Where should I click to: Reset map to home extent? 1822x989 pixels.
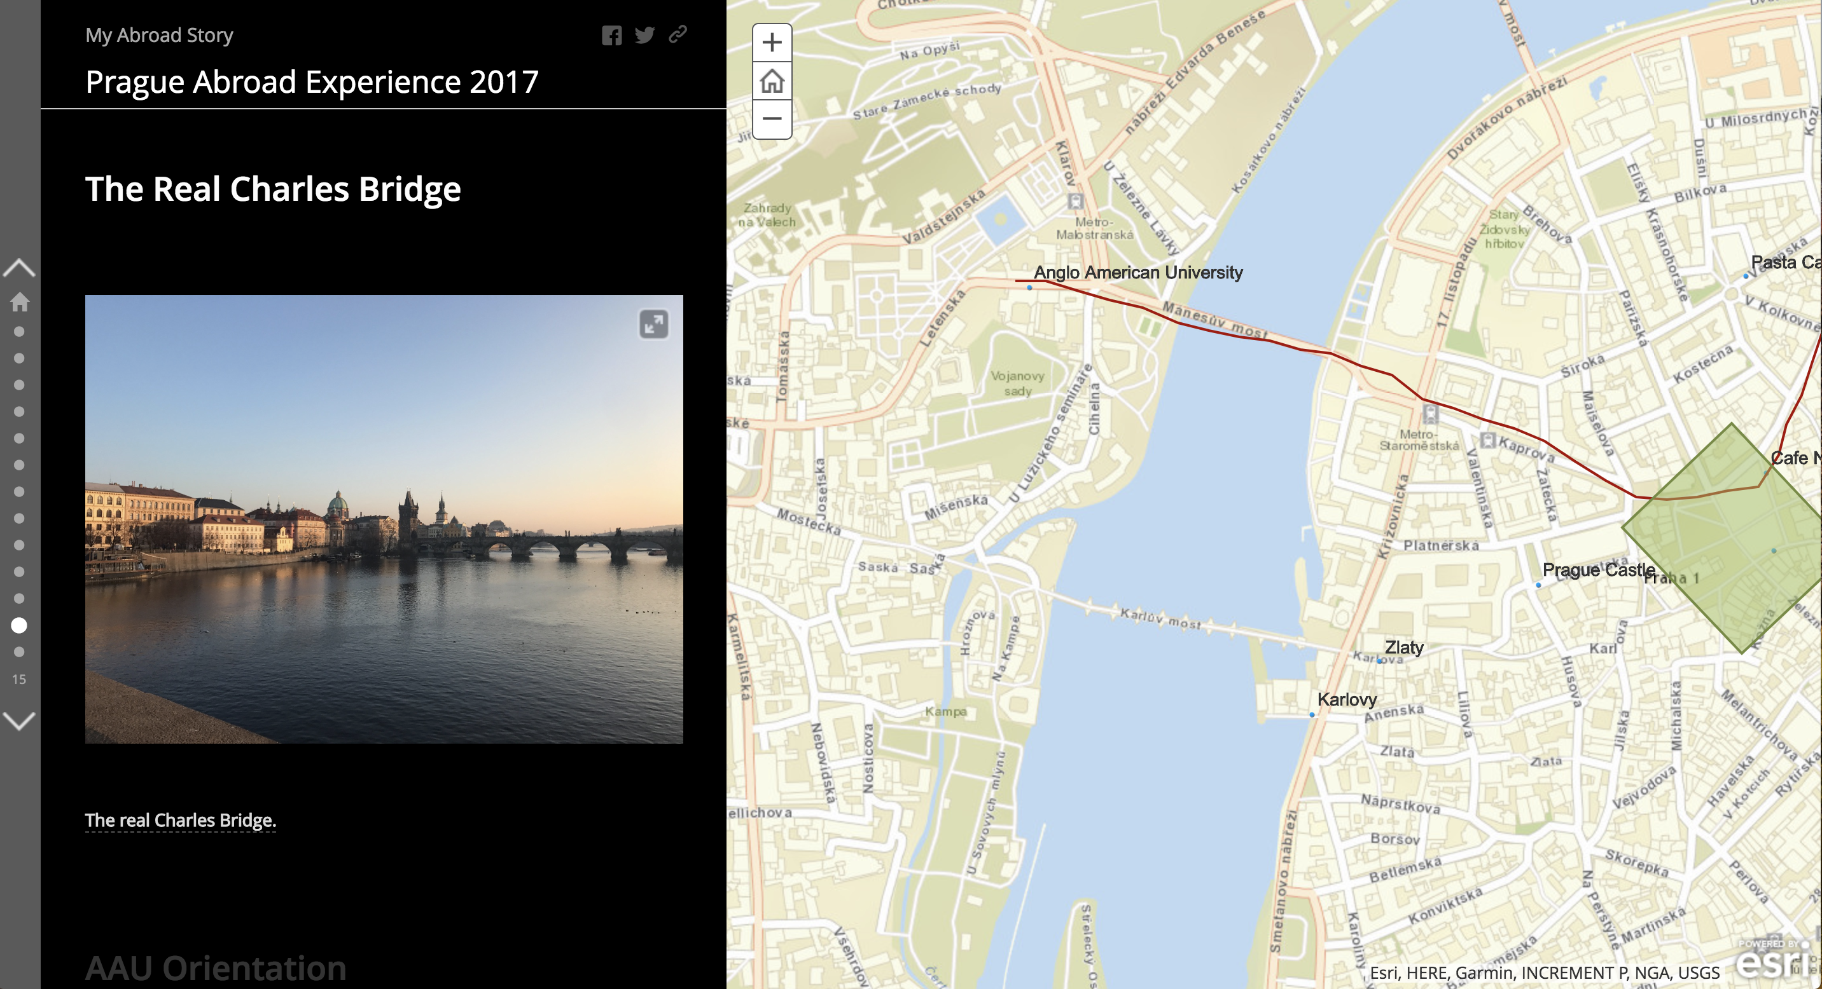coord(772,81)
